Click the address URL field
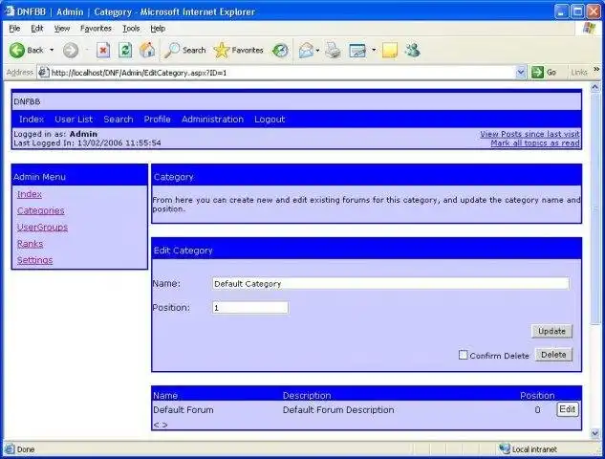This screenshot has width=605, height=459. pos(282,73)
